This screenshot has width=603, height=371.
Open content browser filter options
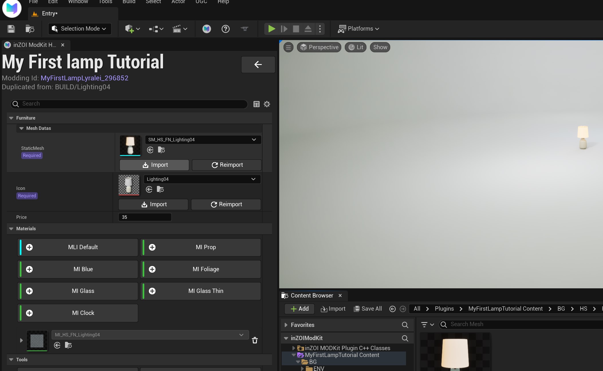(427, 324)
